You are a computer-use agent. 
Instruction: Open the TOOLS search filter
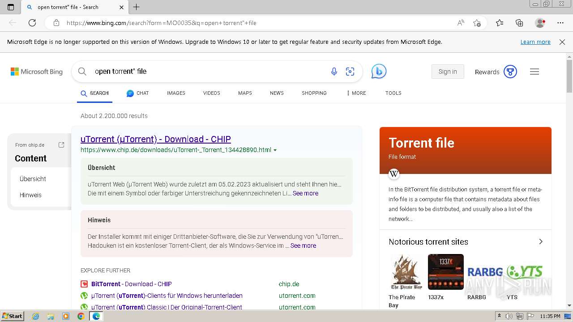click(393, 93)
